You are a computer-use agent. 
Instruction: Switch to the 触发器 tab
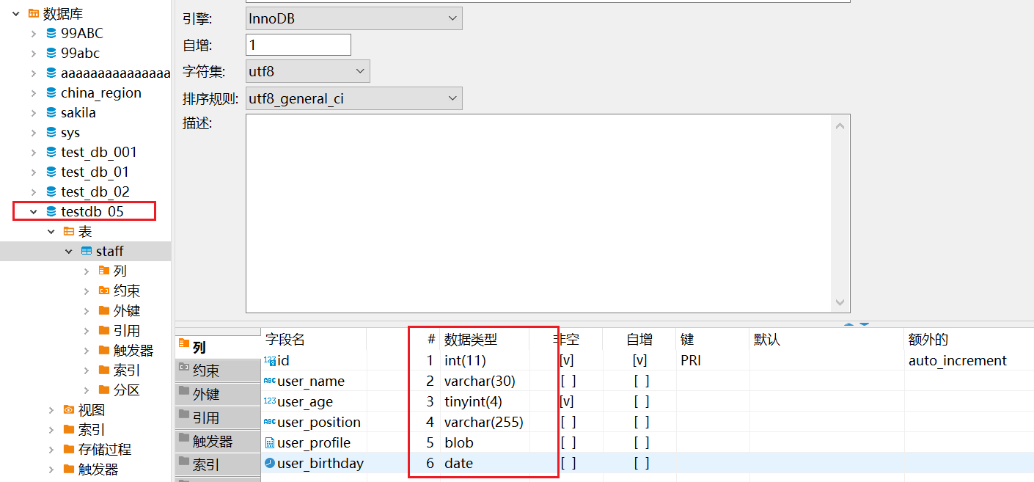[x=218, y=441]
